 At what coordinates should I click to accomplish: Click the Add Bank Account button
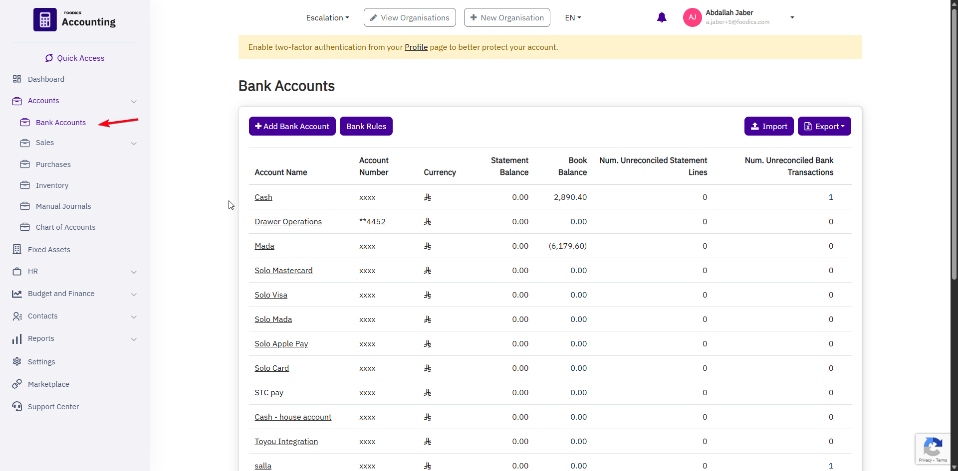pos(292,126)
